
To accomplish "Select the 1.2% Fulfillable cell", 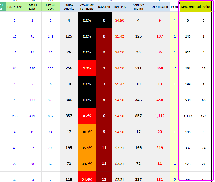I will pyautogui.click(x=87, y=68).
